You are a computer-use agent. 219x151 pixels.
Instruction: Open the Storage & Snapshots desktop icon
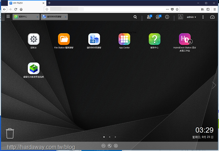[x=94, y=39]
